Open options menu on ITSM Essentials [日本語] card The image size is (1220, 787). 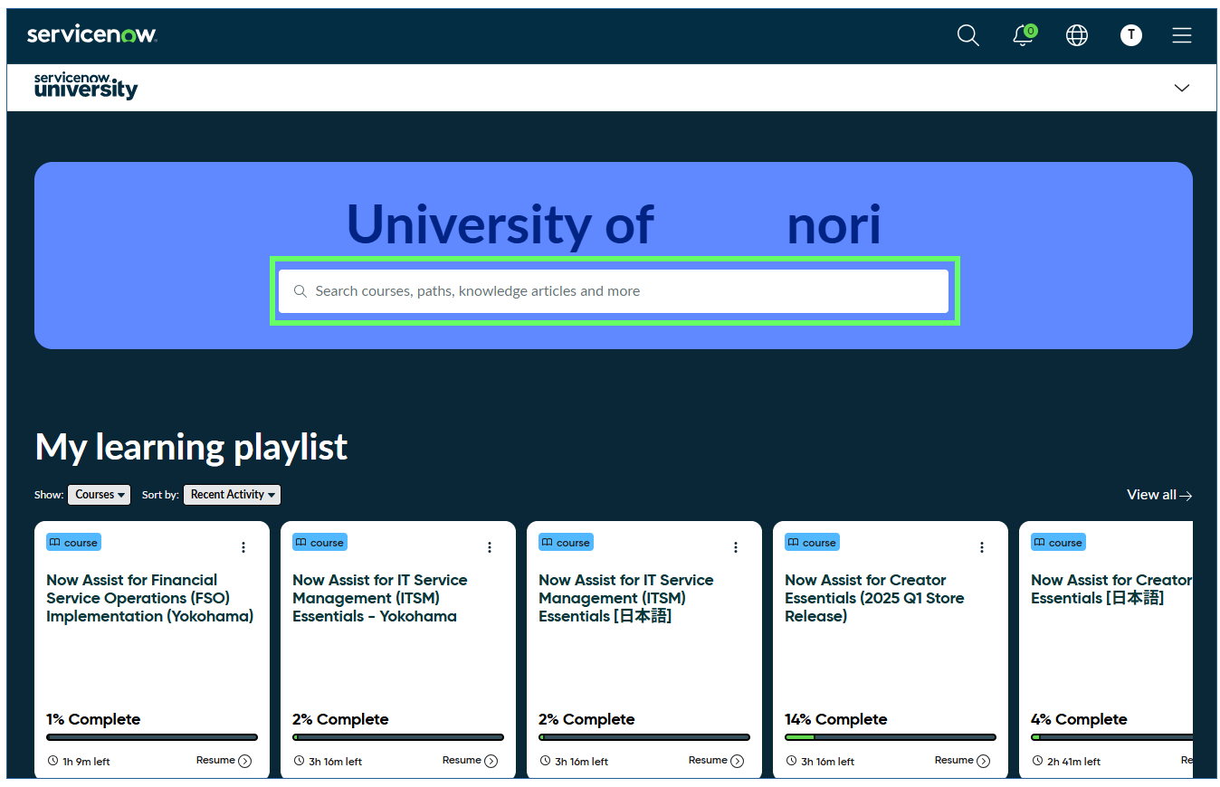tap(736, 547)
